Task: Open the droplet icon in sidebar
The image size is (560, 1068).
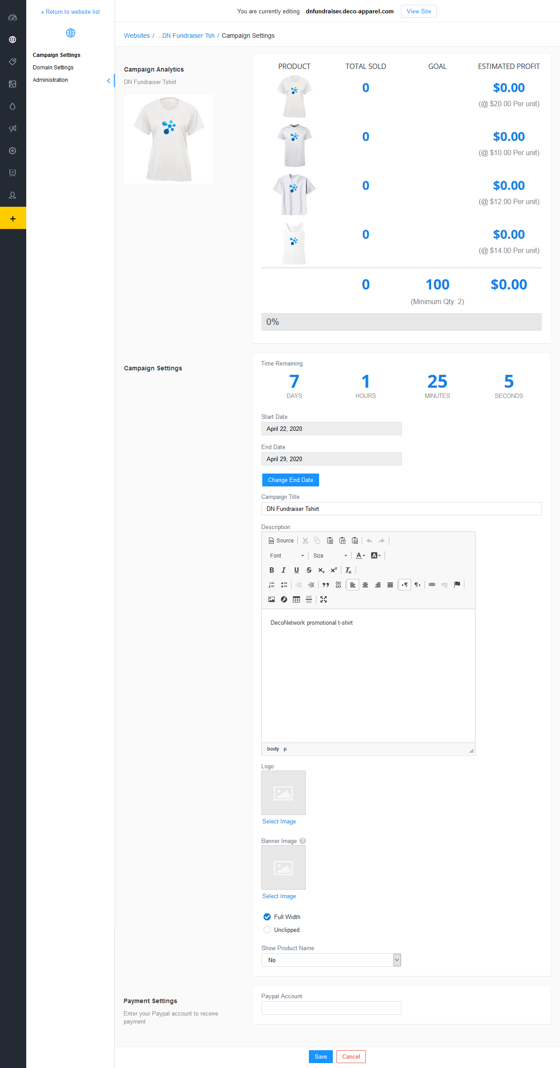Action: point(12,106)
